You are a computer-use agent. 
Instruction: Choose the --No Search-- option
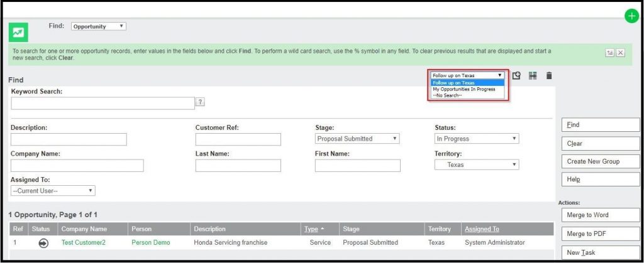click(x=447, y=95)
